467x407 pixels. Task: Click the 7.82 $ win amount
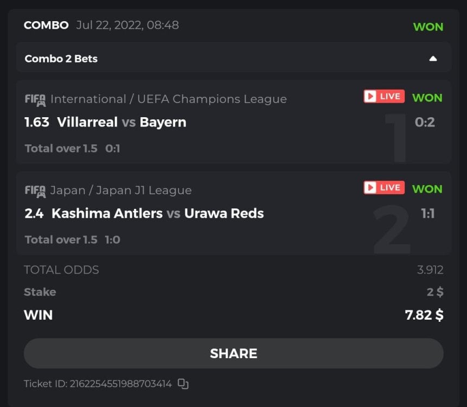coord(424,315)
